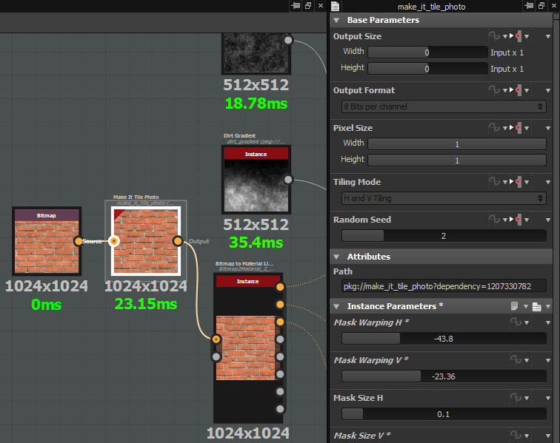Select the noise node showing 18.78ms
The height and width of the screenshot is (443, 560).
[x=256, y=53]
